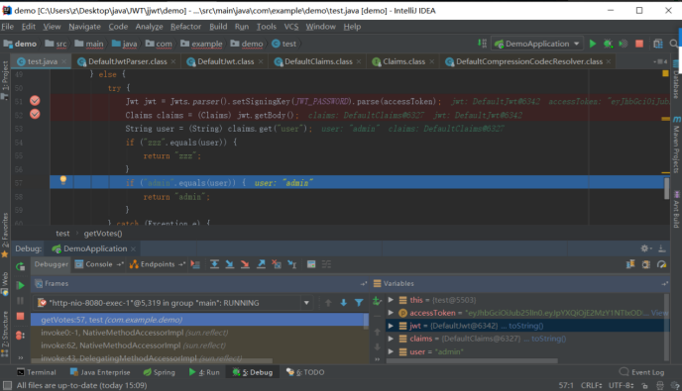Click the jwt toString() link

click(525, 326)
